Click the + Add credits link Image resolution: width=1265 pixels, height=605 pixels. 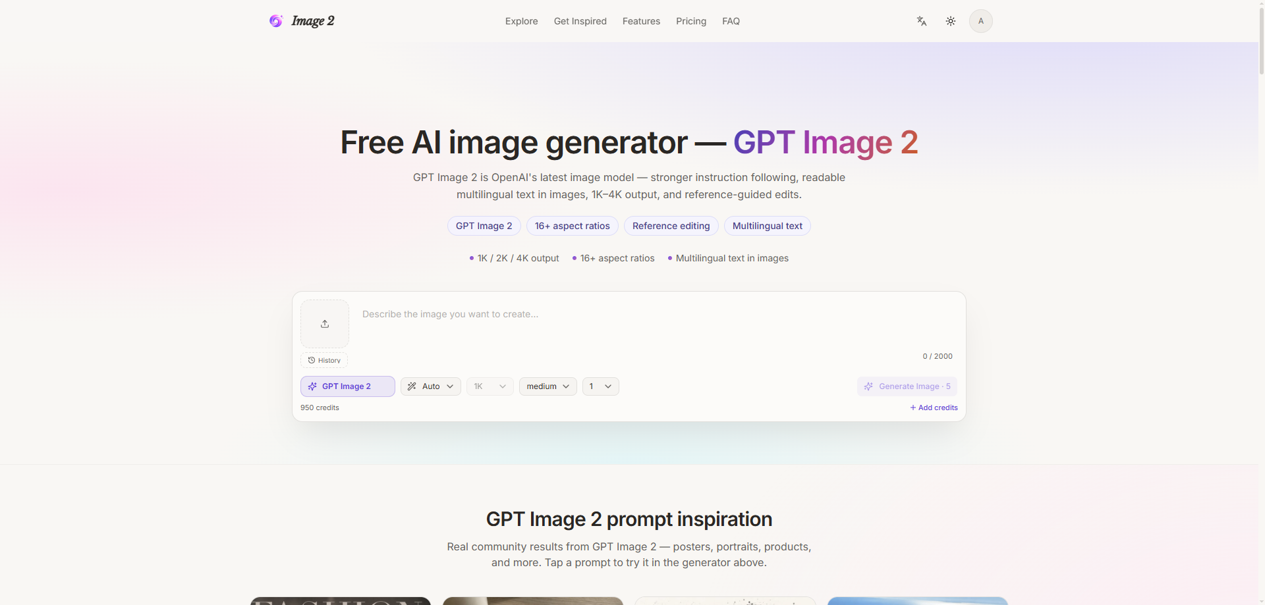[934, 408]
